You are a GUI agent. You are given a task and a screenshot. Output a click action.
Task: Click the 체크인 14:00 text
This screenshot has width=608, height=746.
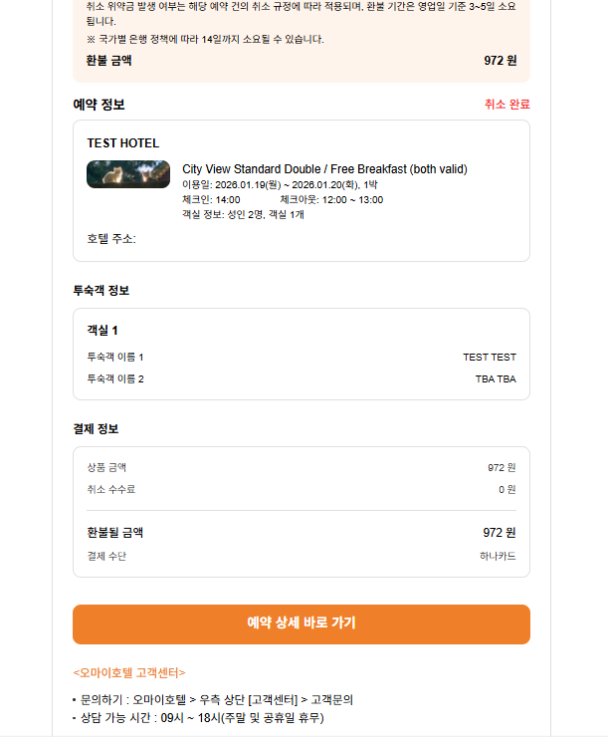[x=211, y=199]
